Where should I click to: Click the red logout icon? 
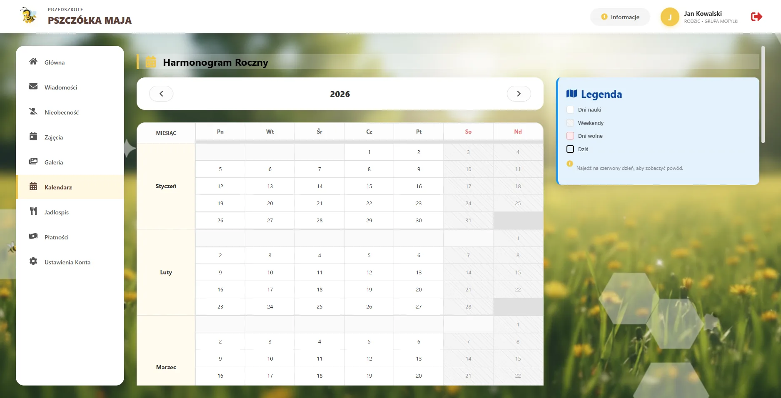pyautogui.click(x=756, y=17)
